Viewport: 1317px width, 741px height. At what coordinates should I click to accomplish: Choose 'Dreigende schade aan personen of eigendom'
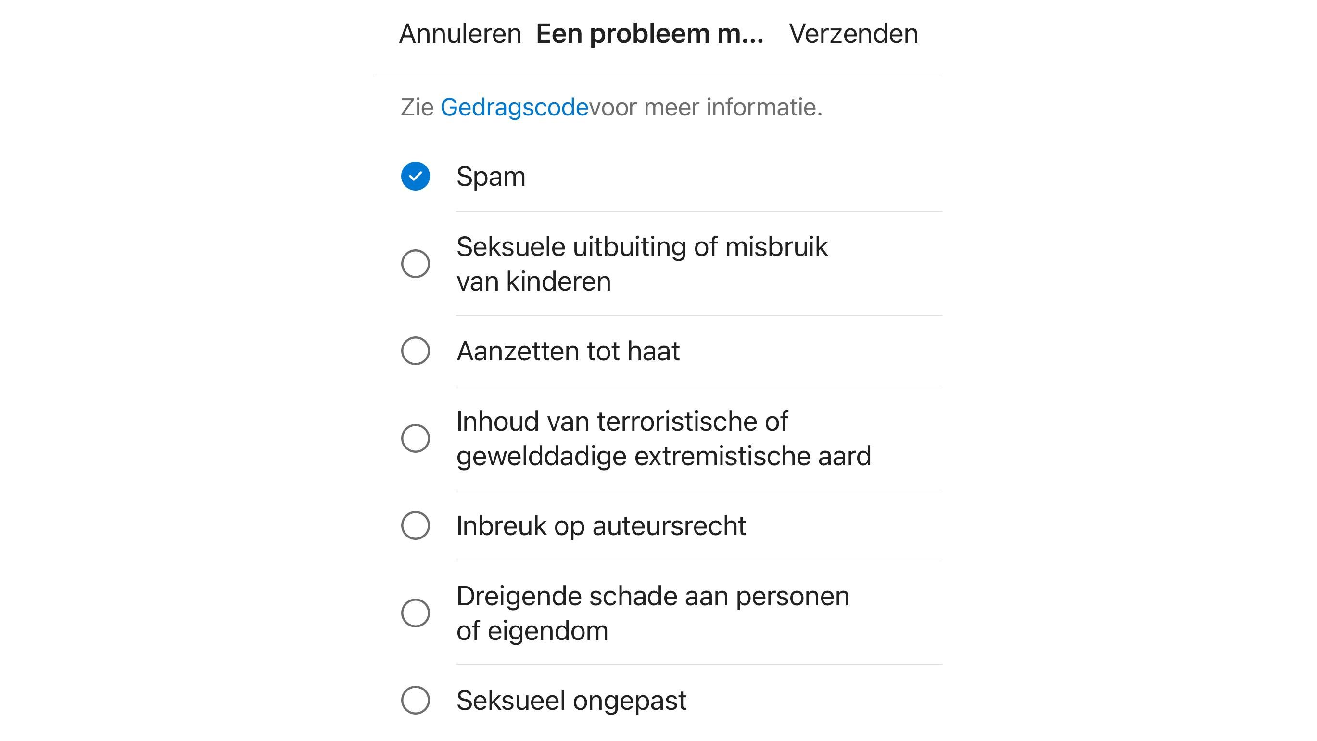(x=416, y=612)
